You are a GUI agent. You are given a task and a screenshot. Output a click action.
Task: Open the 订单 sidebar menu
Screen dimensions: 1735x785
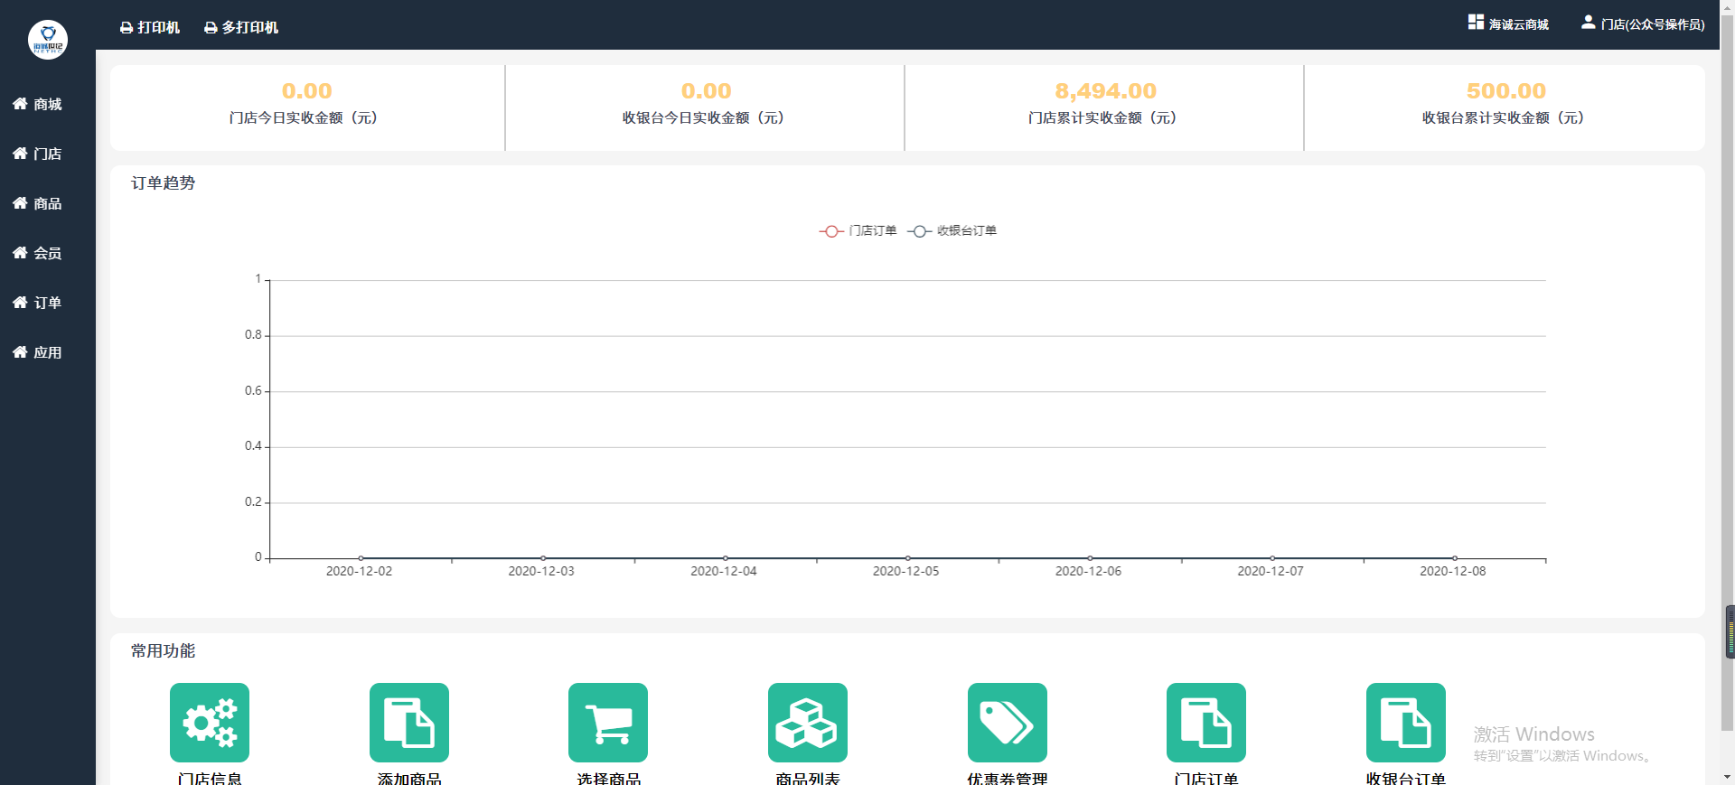pyautogui.click(x=38, y=303)
